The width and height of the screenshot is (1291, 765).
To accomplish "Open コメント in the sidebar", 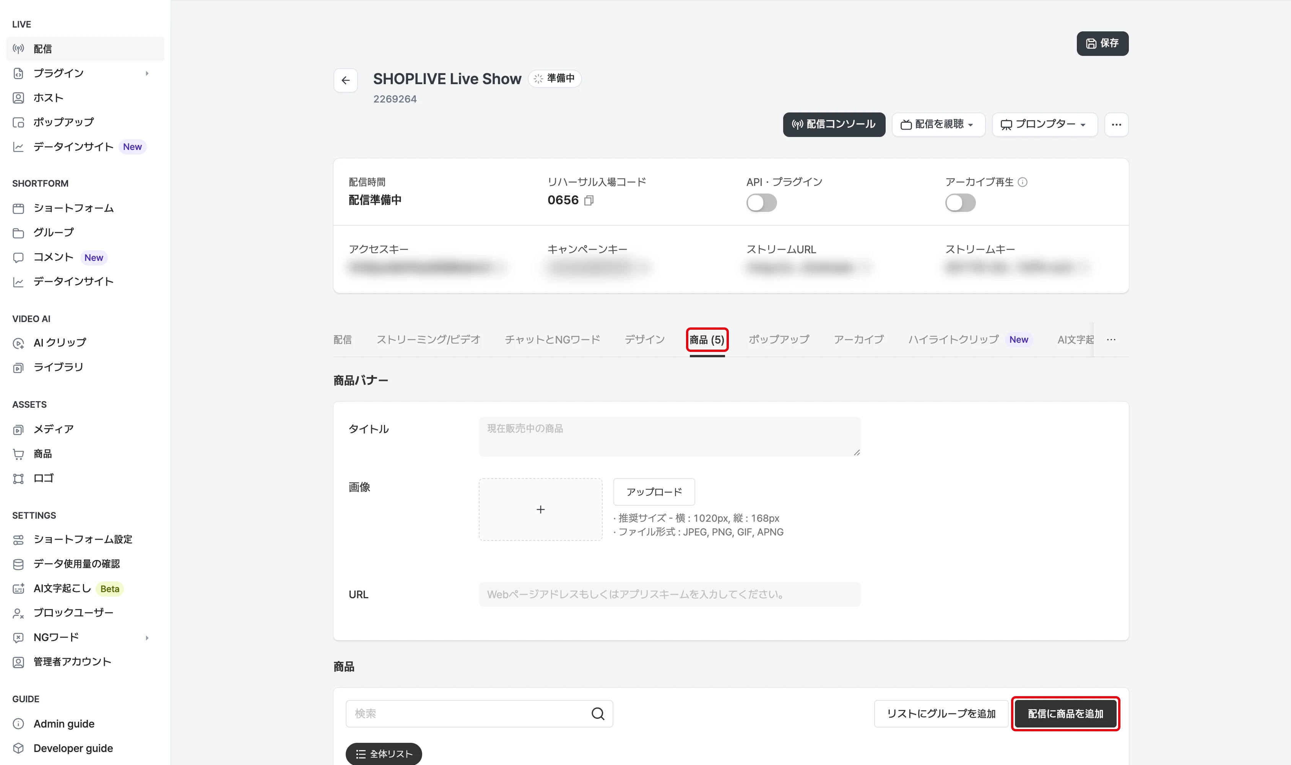I will (85, 257).
